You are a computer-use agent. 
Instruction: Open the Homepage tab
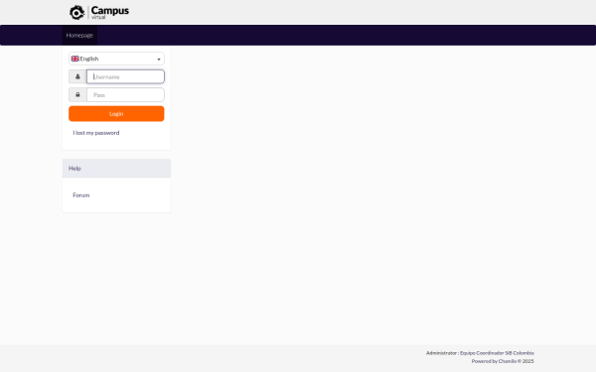coord(79,36)
